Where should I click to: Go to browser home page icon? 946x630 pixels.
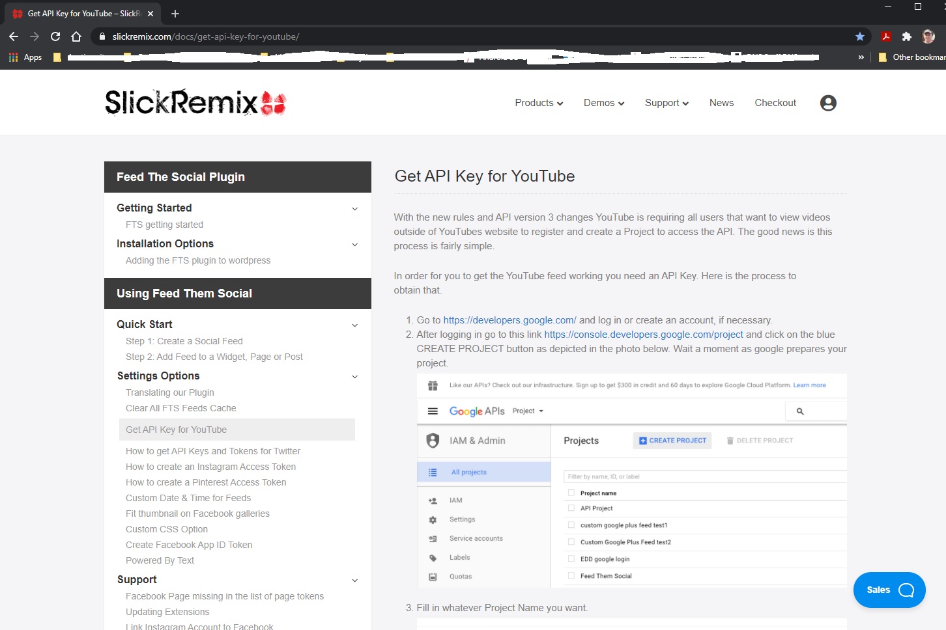click(76, 36)
